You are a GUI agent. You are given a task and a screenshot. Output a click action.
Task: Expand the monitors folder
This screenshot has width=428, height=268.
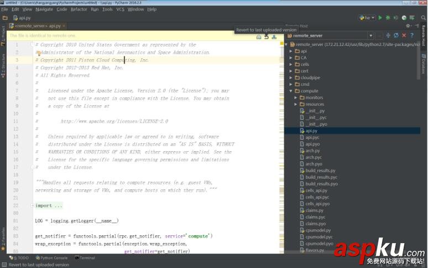(296, 97)
